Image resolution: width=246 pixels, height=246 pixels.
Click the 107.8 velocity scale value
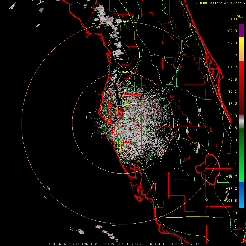[x=232, y=31]
